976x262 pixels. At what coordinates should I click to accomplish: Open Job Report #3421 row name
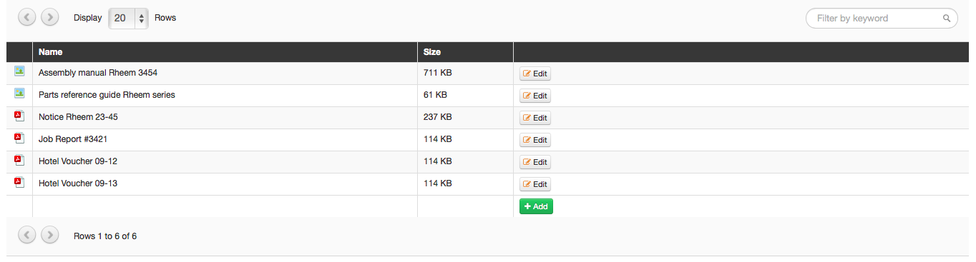click(x=73, y=139)
